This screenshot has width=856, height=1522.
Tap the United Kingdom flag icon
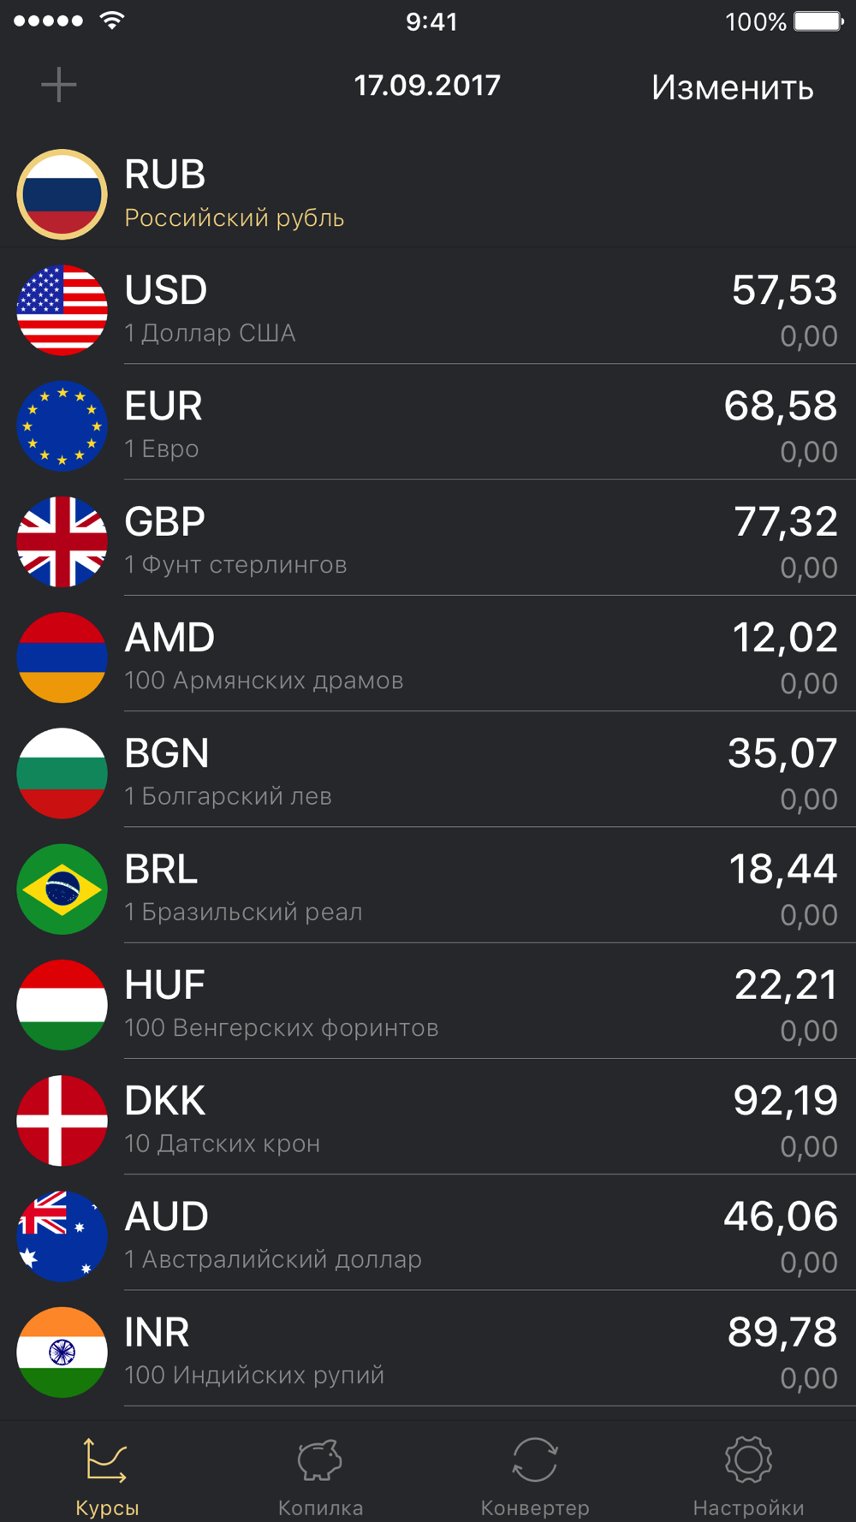[x=62, y=541]
